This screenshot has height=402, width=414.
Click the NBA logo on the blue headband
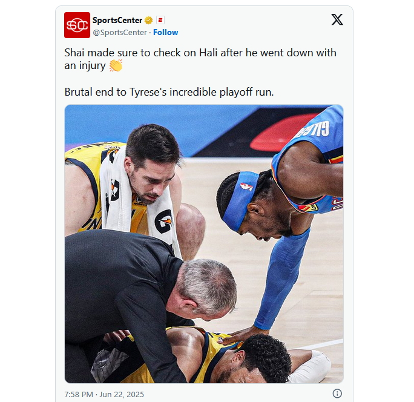coord(246,186)
